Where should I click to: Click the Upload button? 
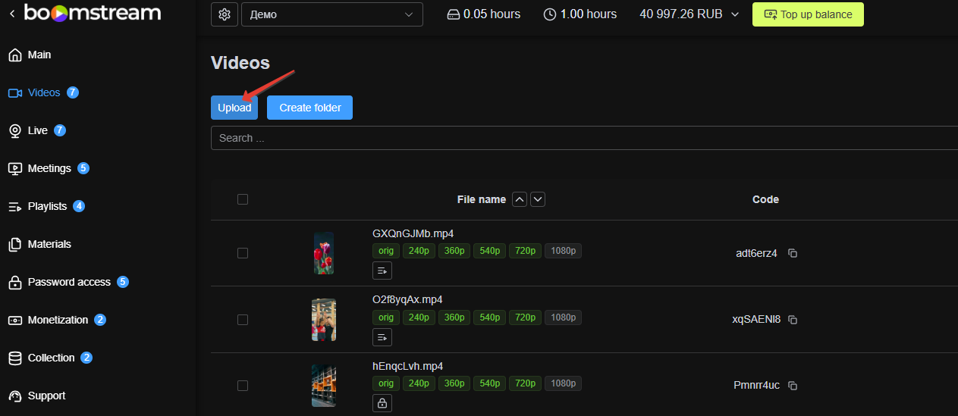click(234, 108)
